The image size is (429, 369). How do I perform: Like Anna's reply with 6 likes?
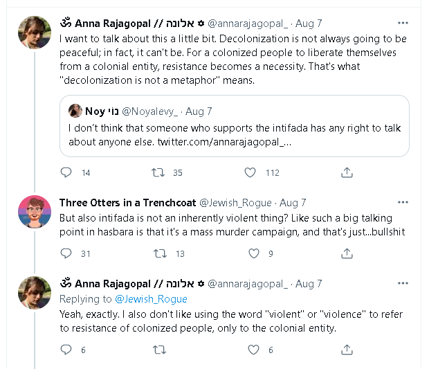click(250, 350)
